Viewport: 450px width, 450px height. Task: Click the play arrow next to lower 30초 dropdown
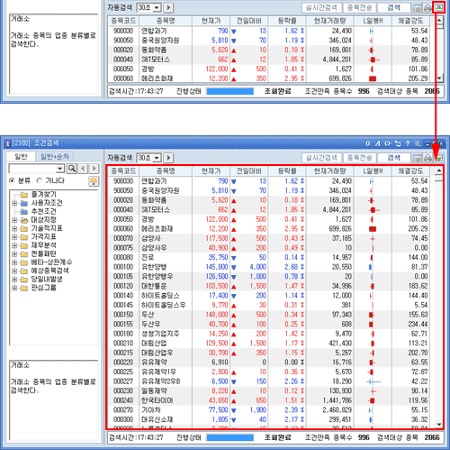pos(168,158)
